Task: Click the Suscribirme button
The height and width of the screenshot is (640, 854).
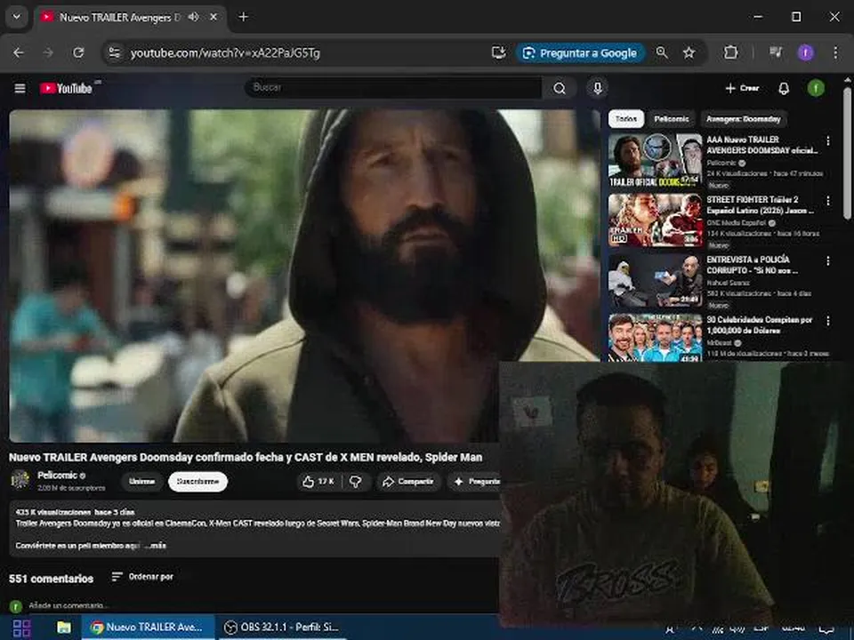Action: point(197,482)
